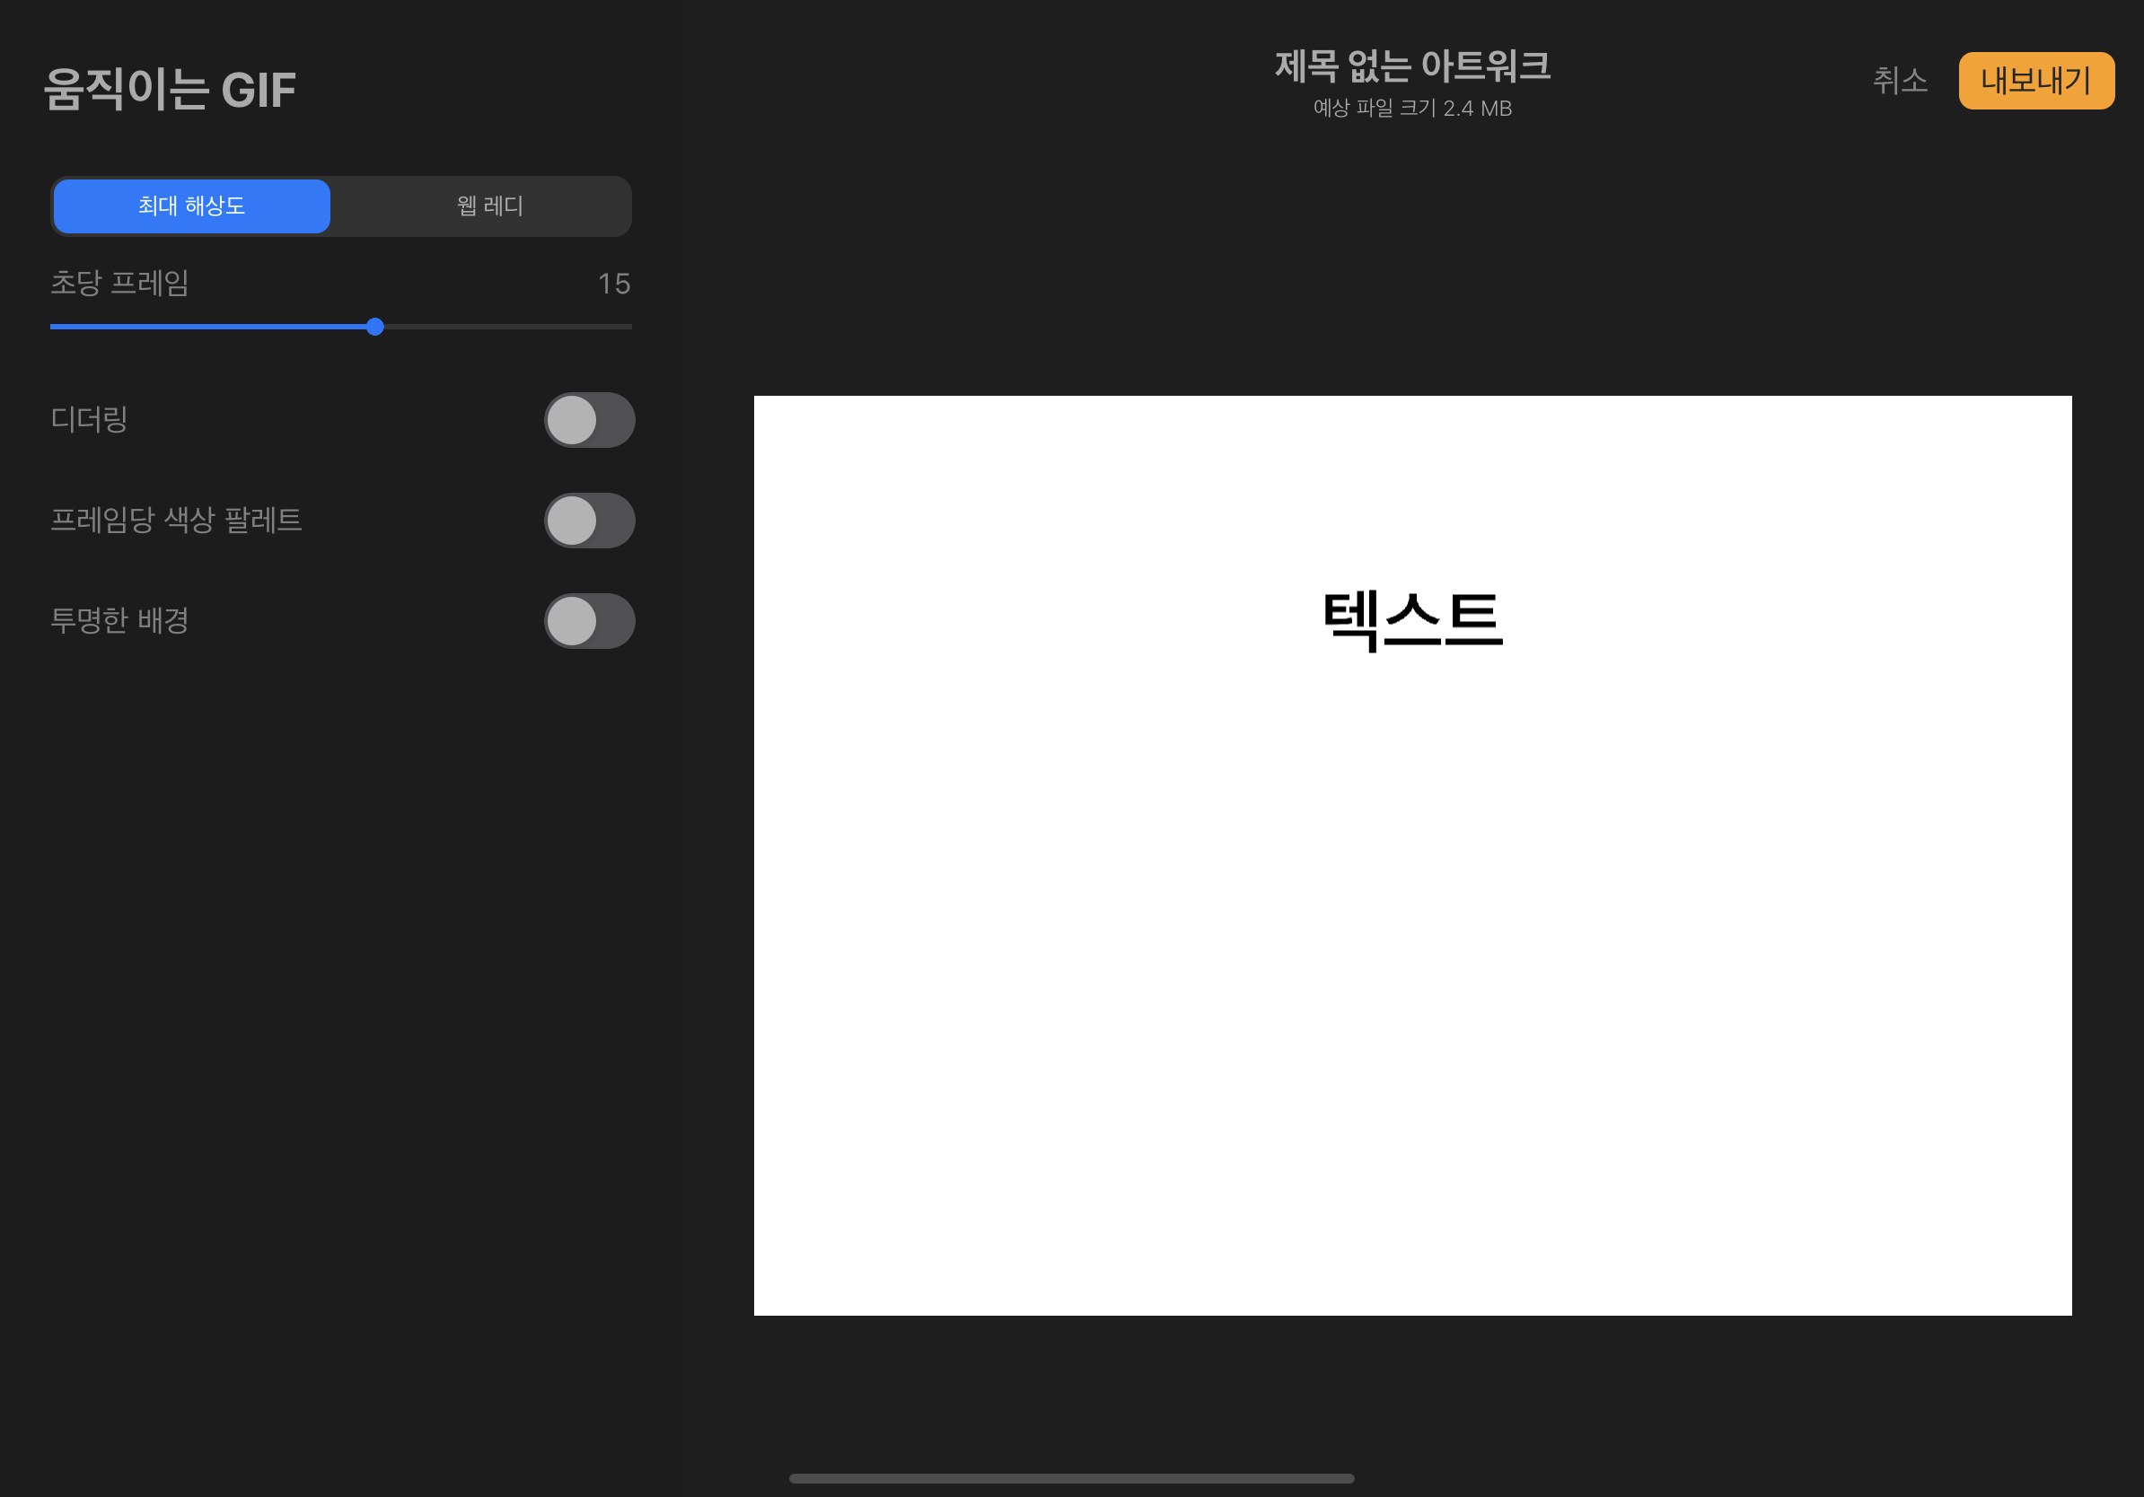Click the 내보내기 export button
Screen dimensions: 2144x1497
[x=2035, y=81]
